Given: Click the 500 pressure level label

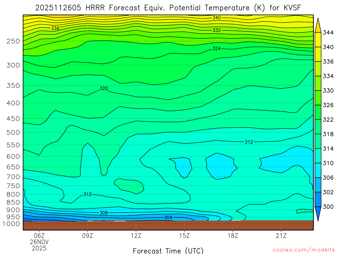Looking at the screenshot, I should 13,132.
